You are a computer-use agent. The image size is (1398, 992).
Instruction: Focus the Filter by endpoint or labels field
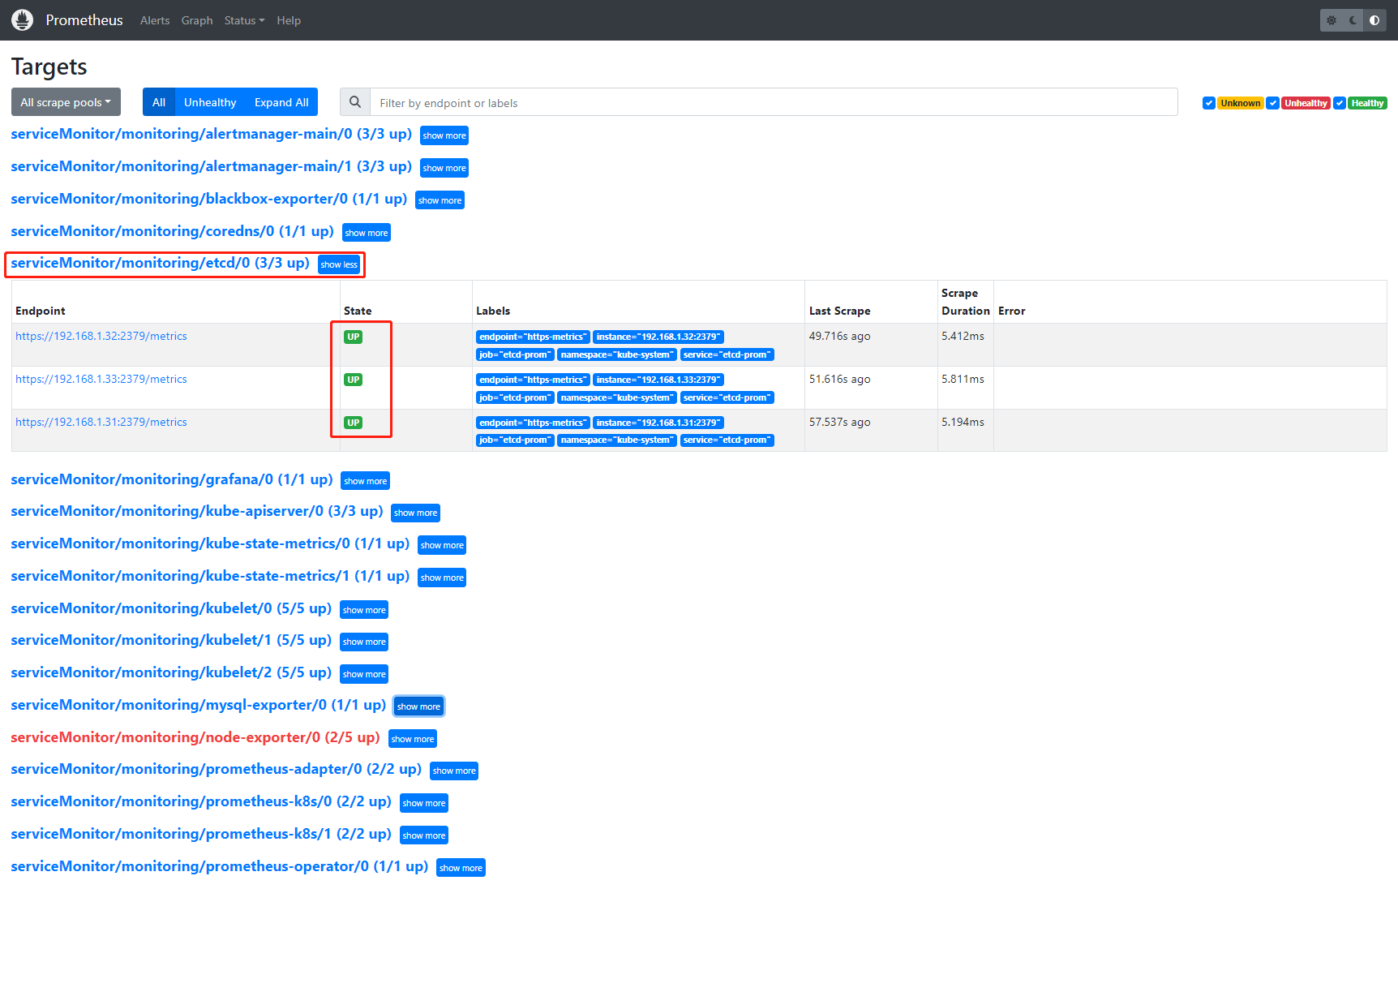click(774, 102)
